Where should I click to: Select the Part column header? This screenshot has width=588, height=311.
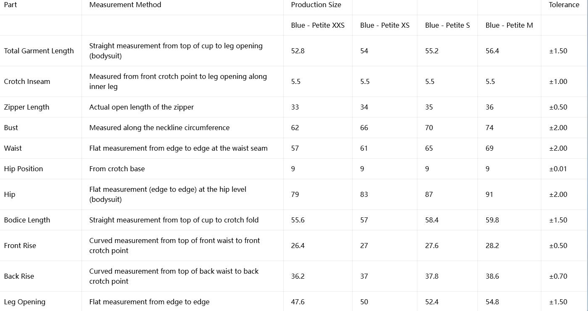[x=11, y=5]
